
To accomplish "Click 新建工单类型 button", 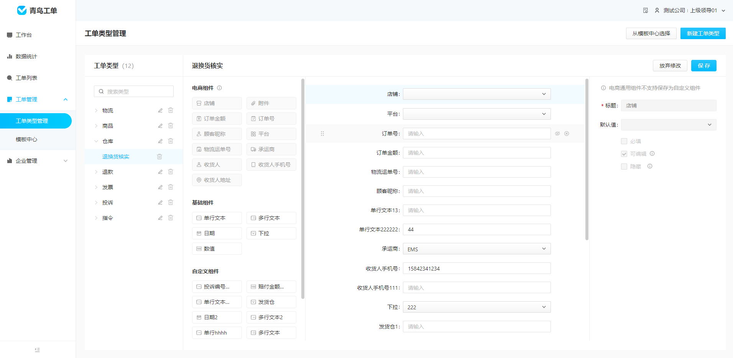I will click(x=703, y=33).
